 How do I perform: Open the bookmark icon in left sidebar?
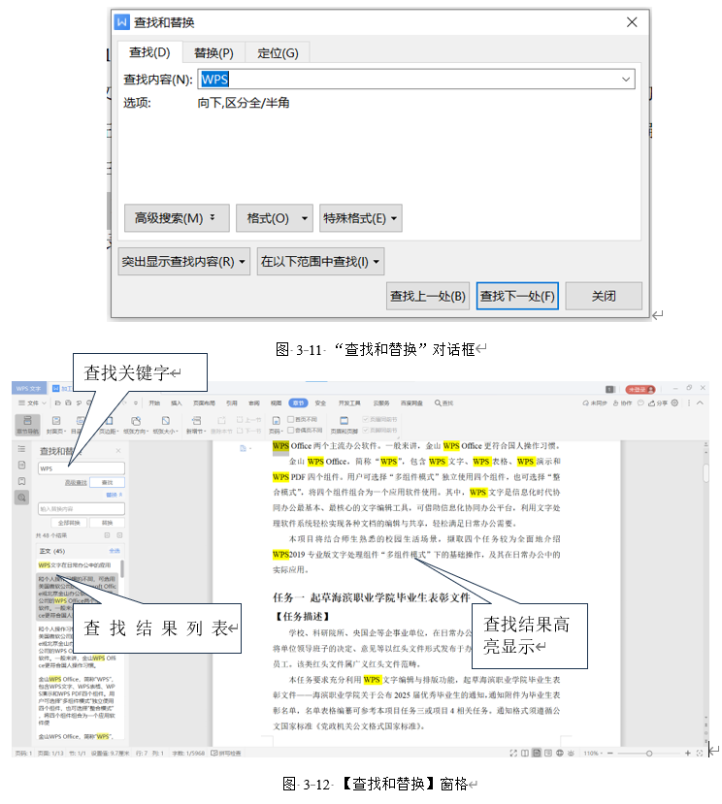click(x=21, y=481)
